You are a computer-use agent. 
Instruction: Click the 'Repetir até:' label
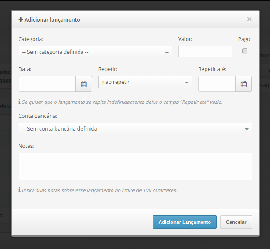pyautogui.click(x=212, y=69)
